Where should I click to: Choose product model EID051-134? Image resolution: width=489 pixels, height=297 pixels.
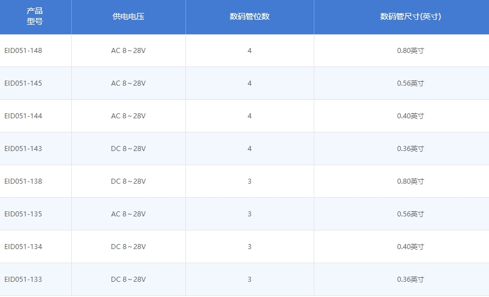click(23, 247)
